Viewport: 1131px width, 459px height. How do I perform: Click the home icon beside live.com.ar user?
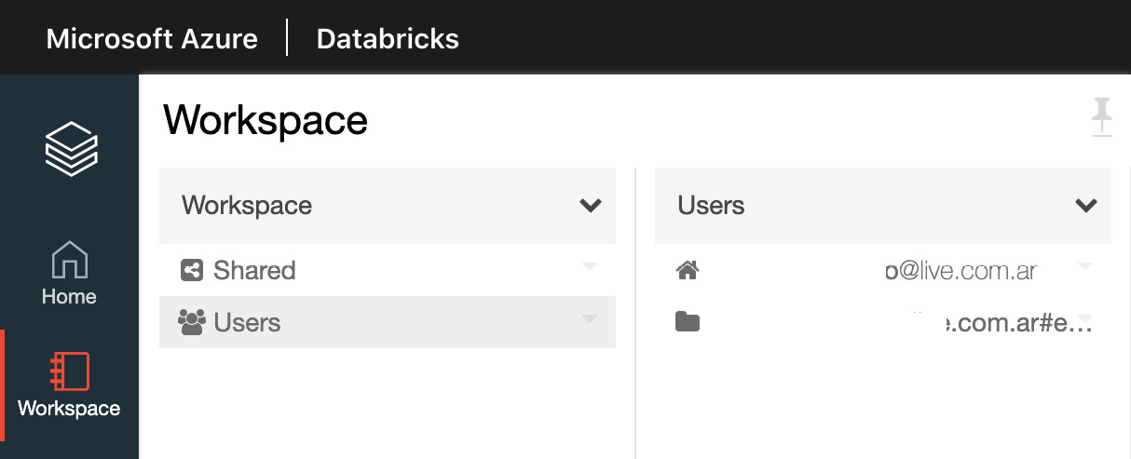point(688,271)
